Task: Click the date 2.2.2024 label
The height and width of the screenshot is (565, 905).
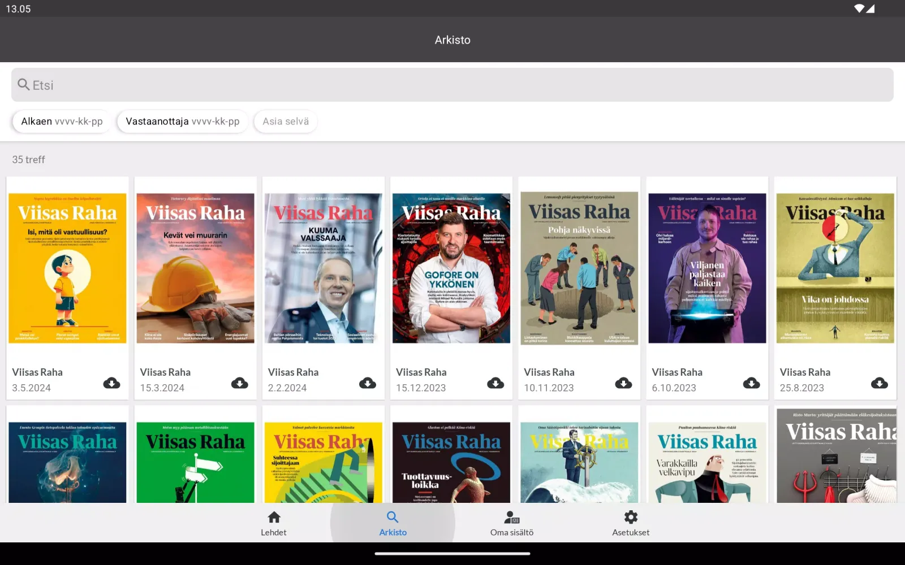Action: (x=287, y=388)
